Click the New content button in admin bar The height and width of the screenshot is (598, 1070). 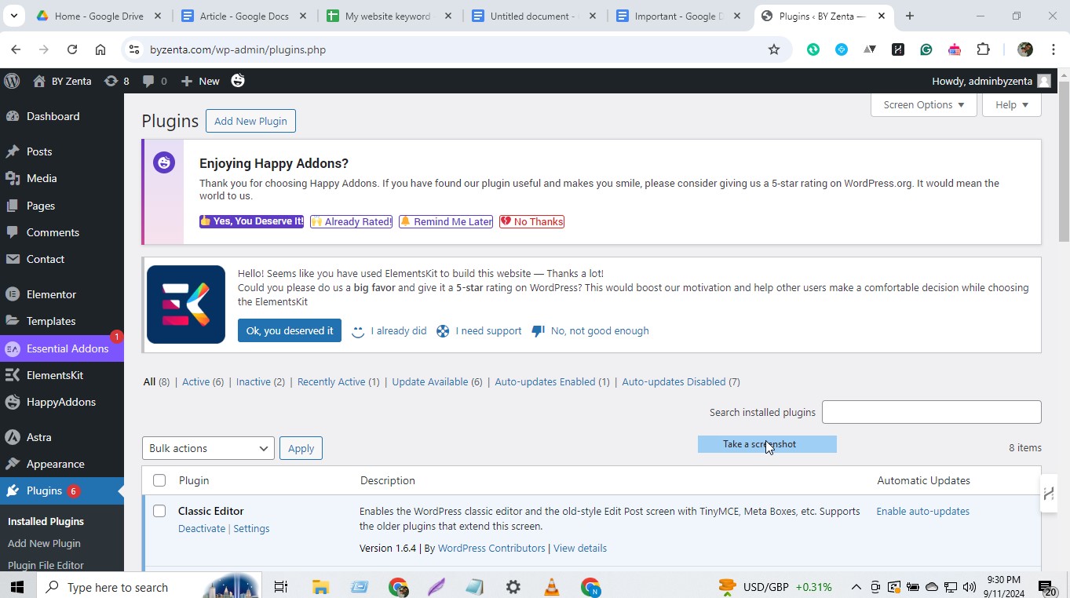(x=200, y=81)
